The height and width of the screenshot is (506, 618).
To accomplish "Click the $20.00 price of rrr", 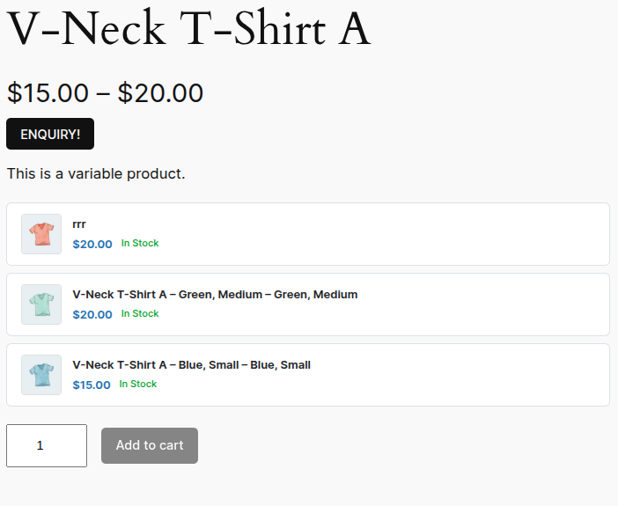I will coord(92,245).
